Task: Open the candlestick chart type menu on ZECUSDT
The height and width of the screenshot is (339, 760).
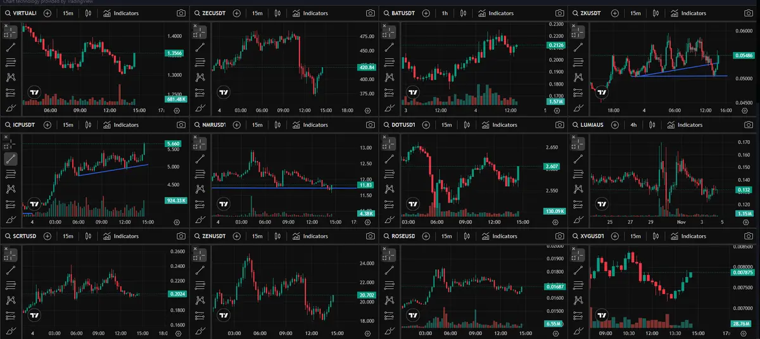Action: (x=276, y=13)
